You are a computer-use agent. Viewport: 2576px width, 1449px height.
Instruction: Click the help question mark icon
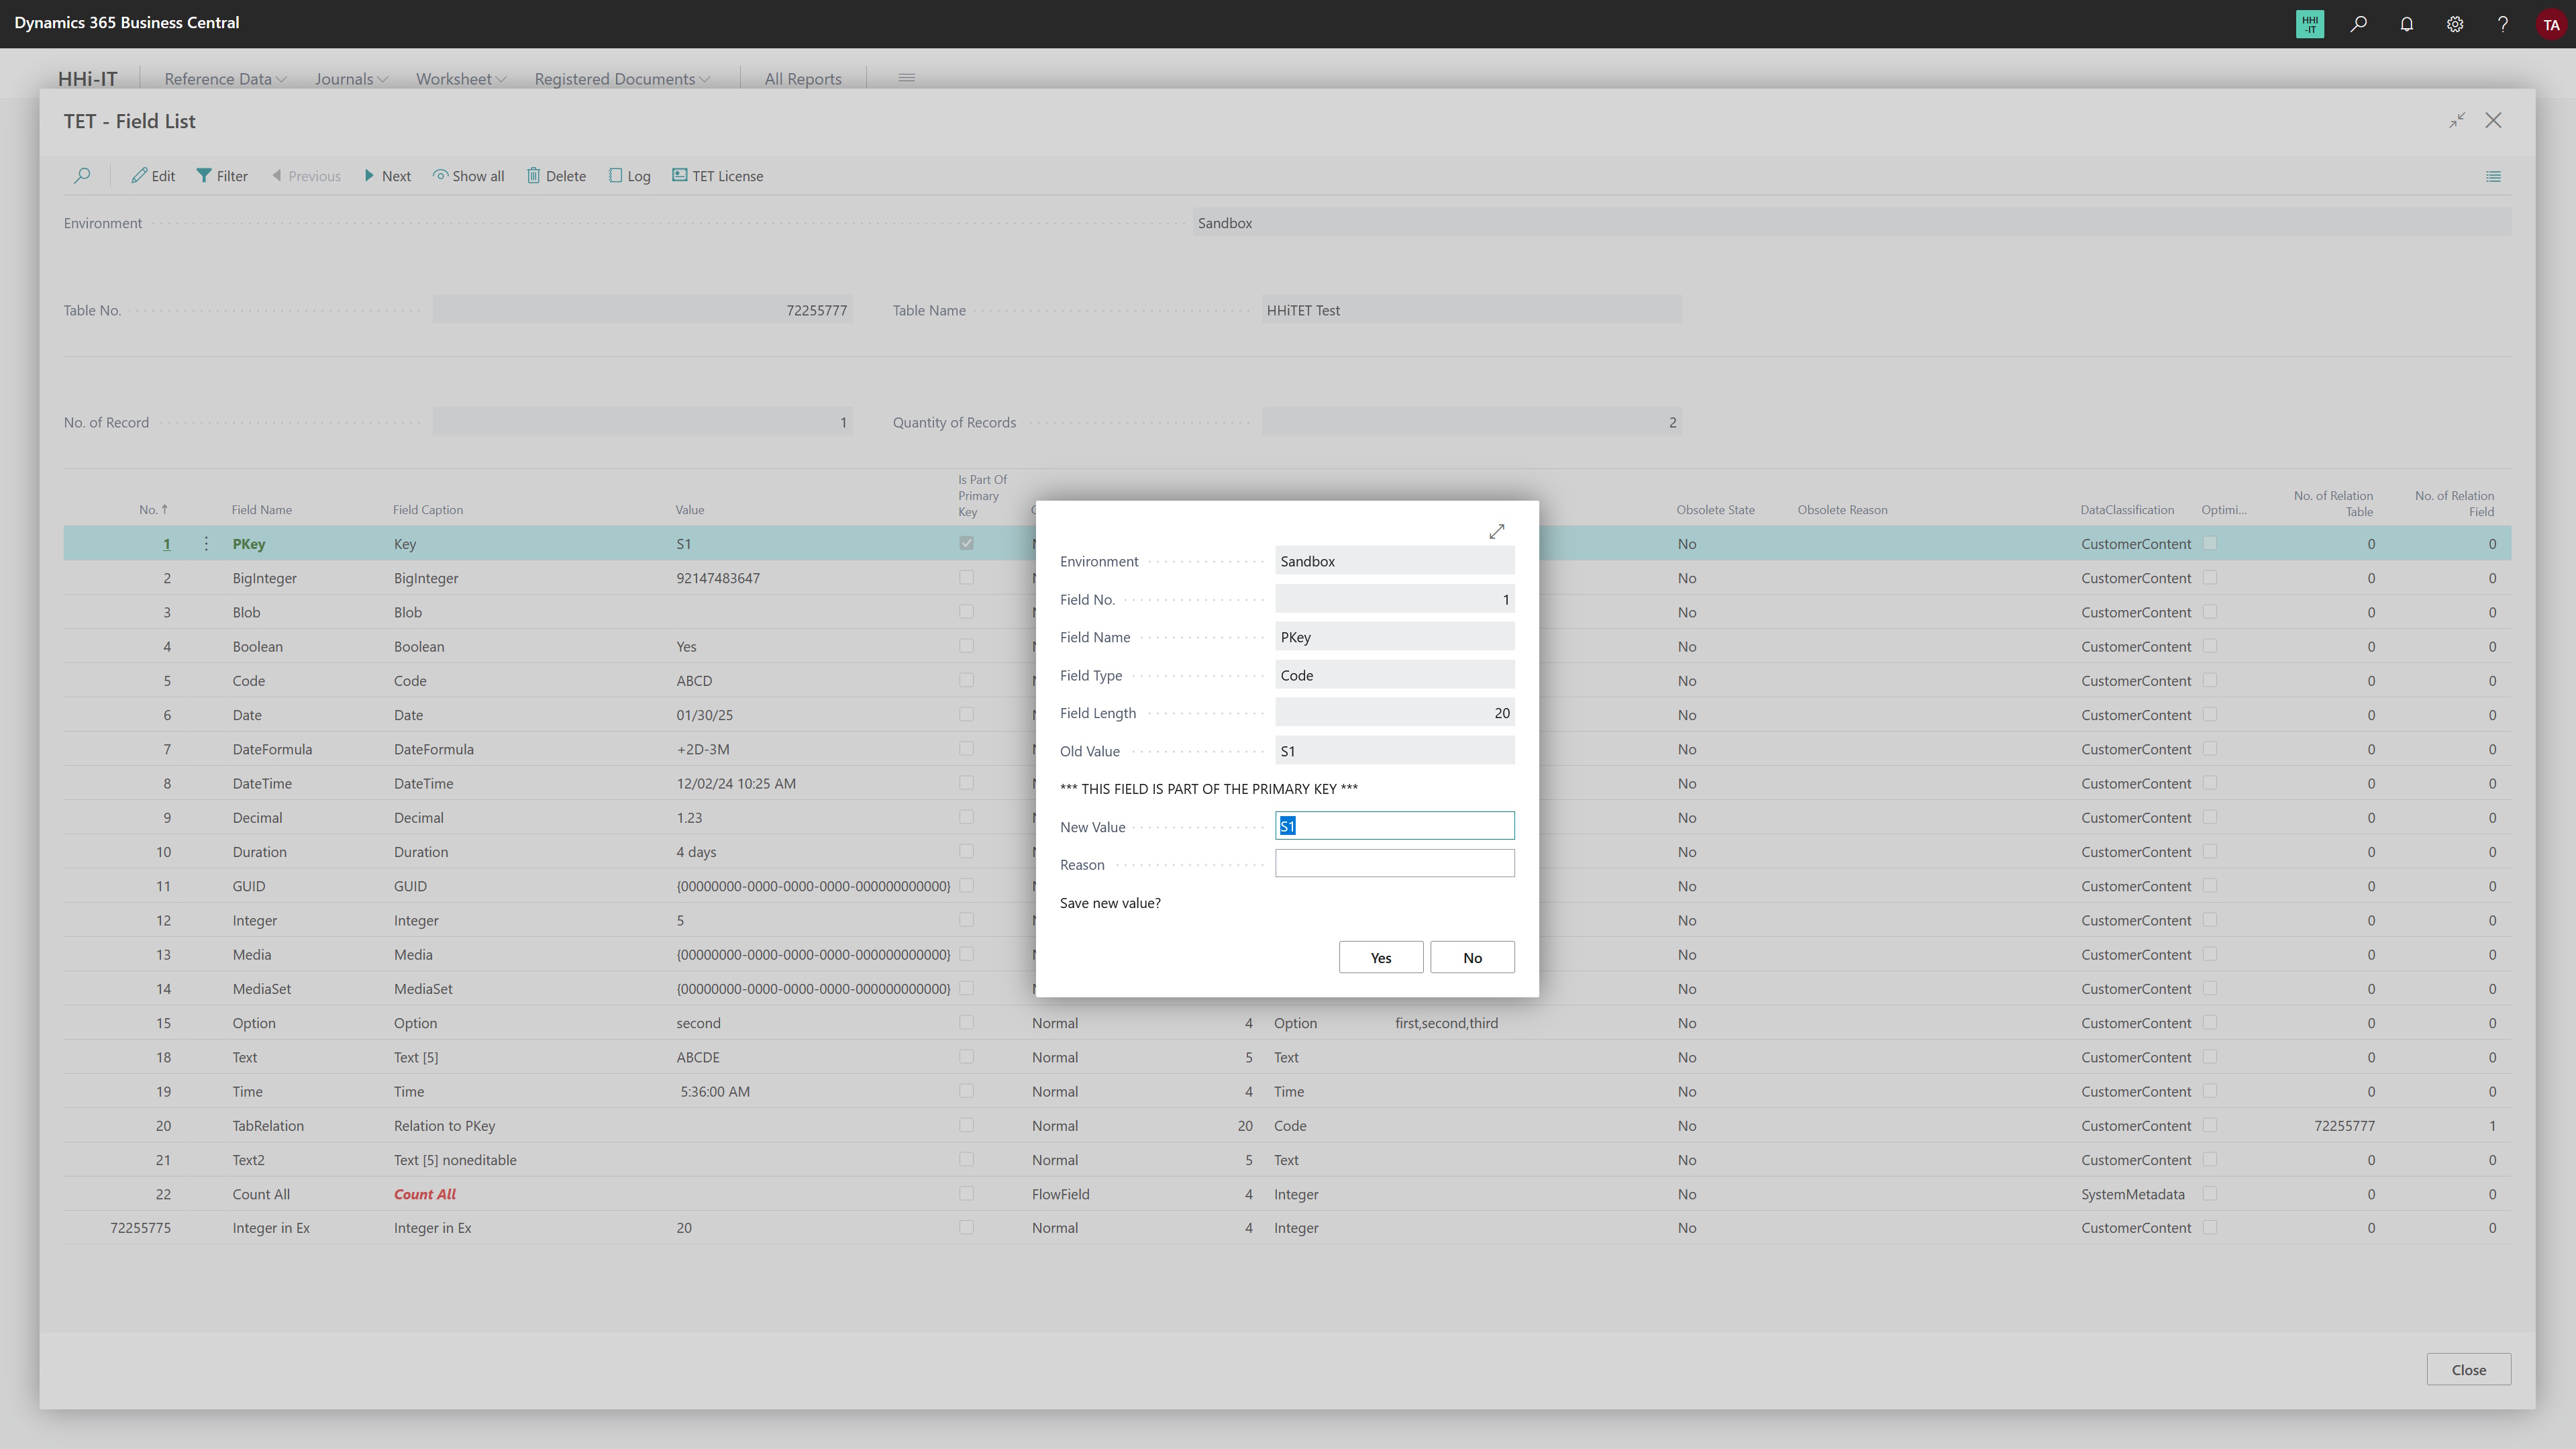(2502, 24)
